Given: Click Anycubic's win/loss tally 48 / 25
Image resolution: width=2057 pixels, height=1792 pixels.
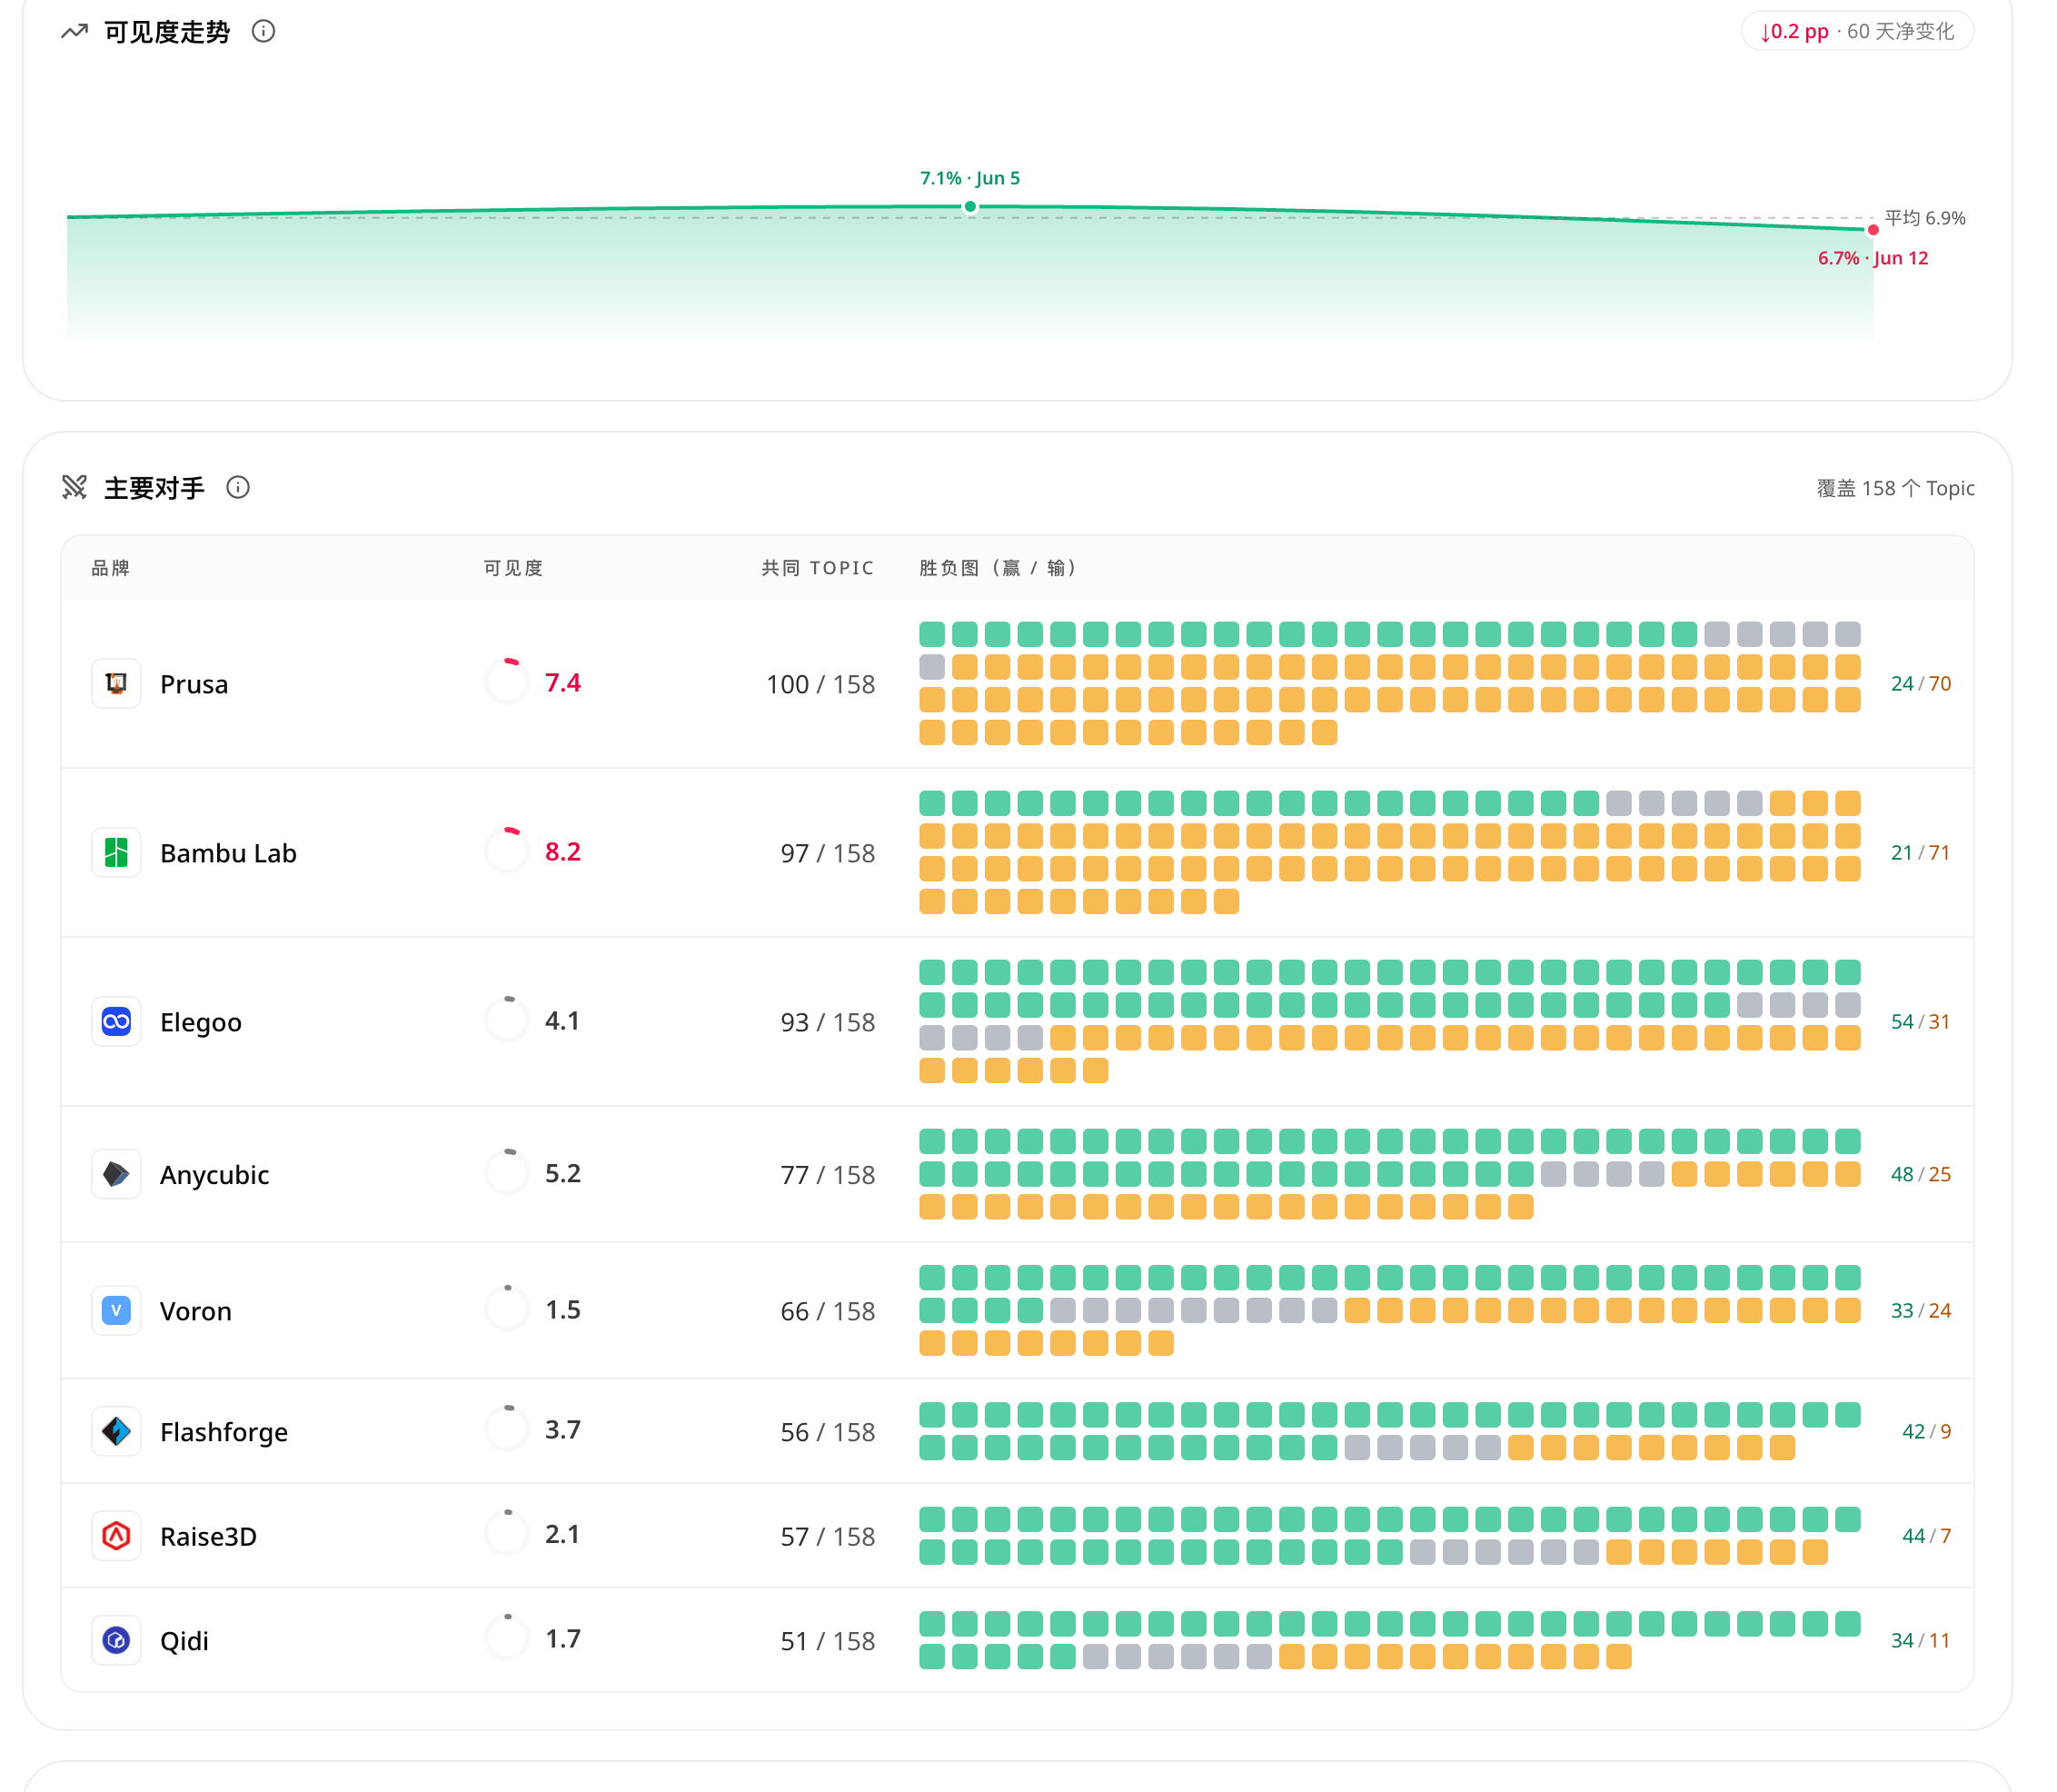Looking at the screenshot, I should coord(1921,1174).
